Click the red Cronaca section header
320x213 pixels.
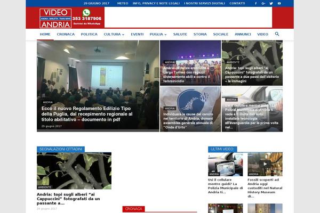(x=134, y=209)
